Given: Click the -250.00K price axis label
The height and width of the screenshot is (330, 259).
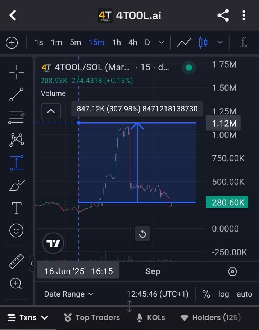Looking at the screenshot, I should [x=229, y=252].
